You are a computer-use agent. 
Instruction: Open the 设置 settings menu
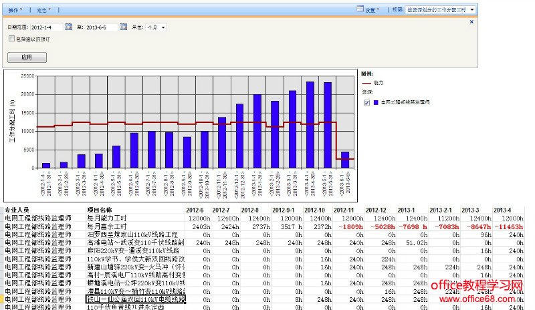click(x=371, y=10)
